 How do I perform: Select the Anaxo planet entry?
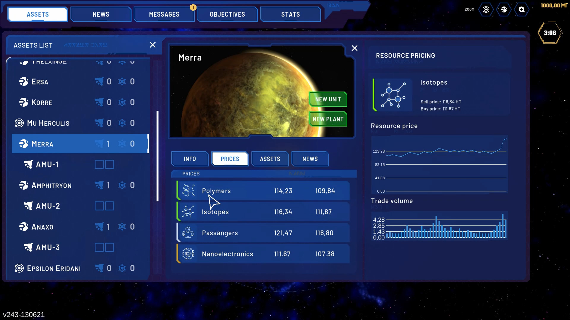pos(42,227)
